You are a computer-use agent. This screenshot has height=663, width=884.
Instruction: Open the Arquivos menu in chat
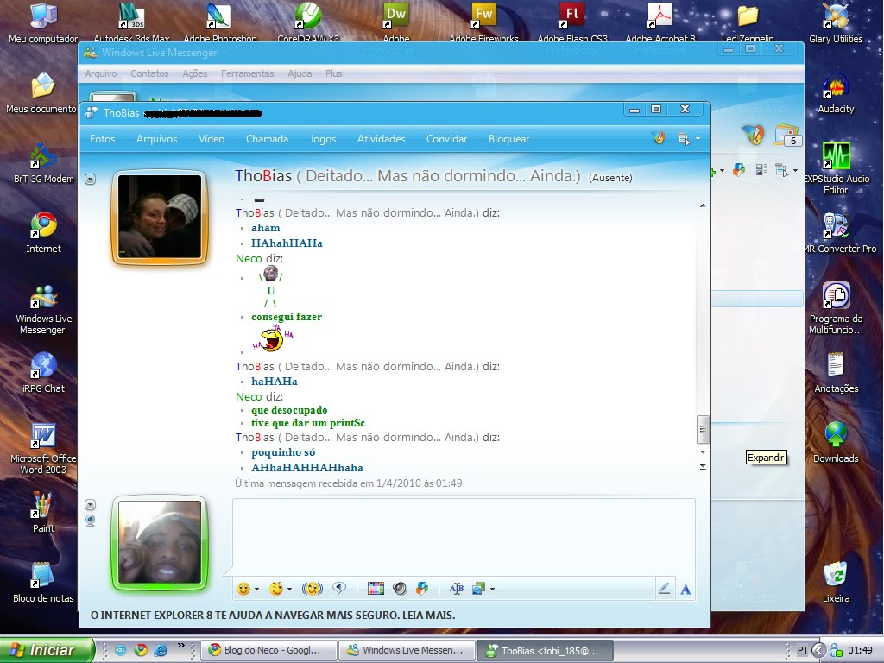pyautogui.click(x=157, y=139)
